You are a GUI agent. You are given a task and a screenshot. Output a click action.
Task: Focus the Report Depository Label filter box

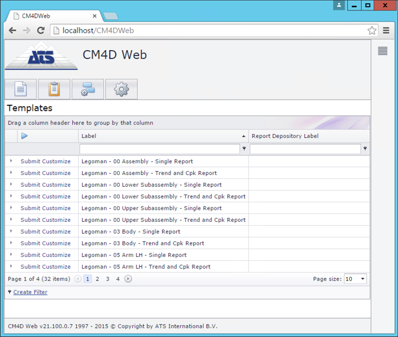coord(306,149)
